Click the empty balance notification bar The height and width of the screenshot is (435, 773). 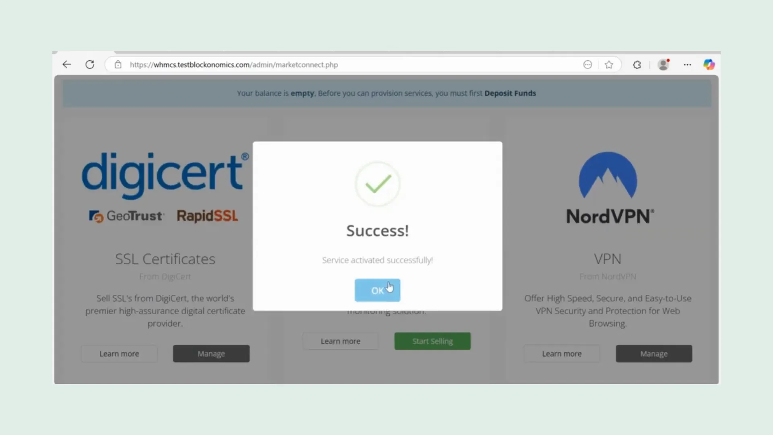[x=386, y=93]
